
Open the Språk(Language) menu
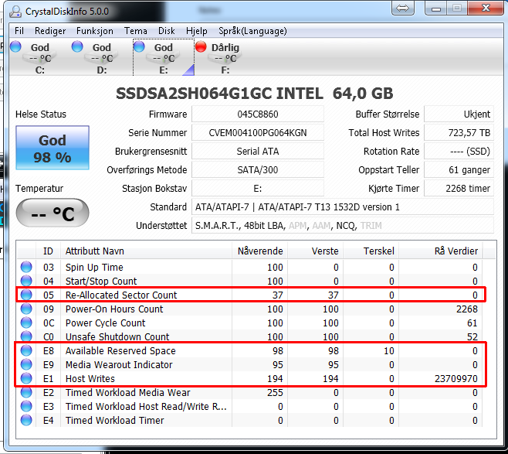click(252, 31)
